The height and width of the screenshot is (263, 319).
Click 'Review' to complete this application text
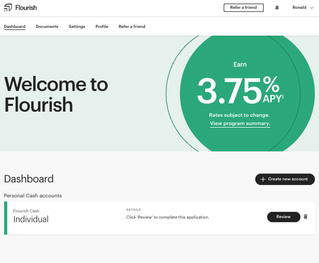[168, 217]
